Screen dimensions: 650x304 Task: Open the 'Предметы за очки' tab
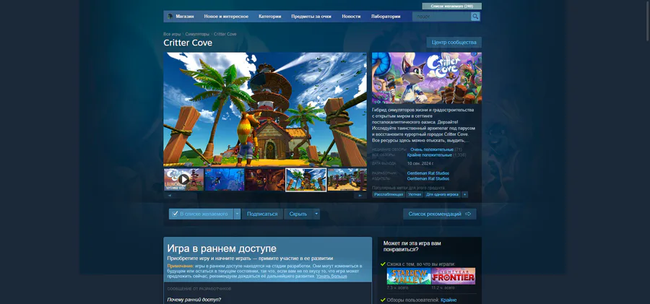pos(311,17)
